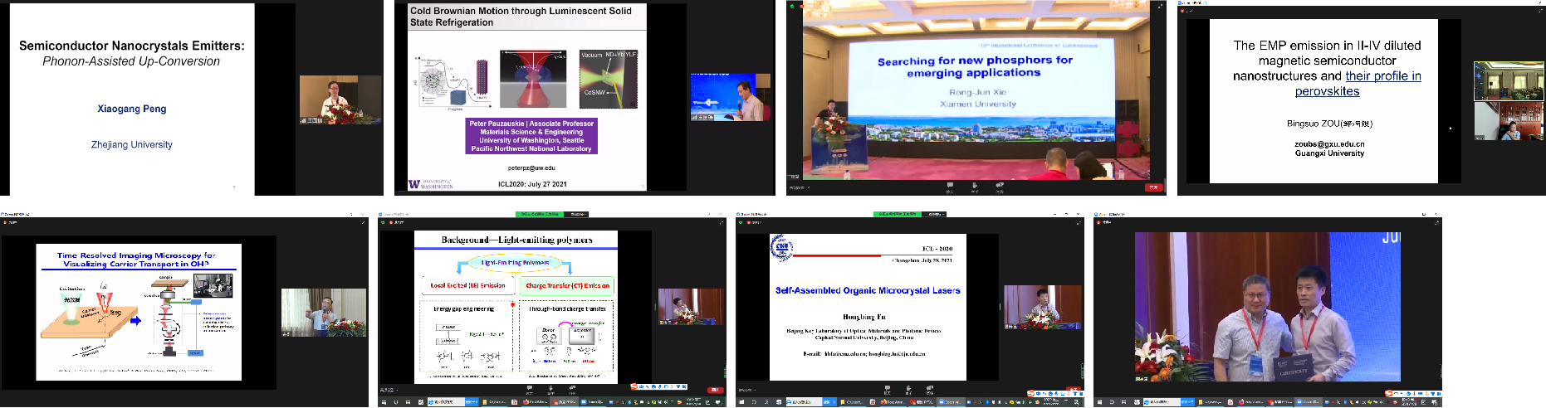
Task: Open Windows Start menu under the certificate photo window
Action: click(x=1098, y=402)
